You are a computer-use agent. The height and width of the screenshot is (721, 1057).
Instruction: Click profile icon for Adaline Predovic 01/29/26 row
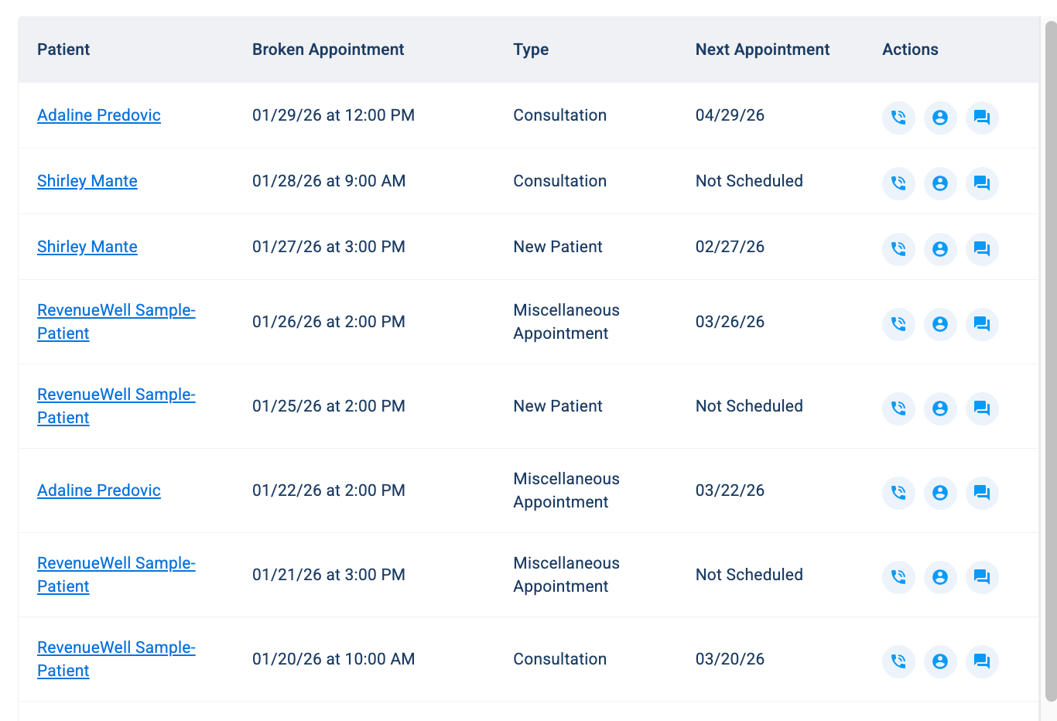point(940,118)
